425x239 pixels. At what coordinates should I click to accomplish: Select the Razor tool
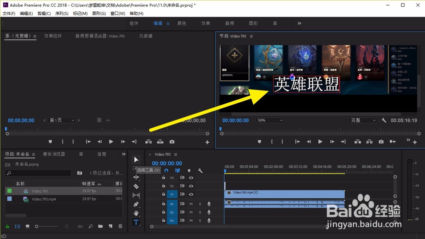[136, 186]
